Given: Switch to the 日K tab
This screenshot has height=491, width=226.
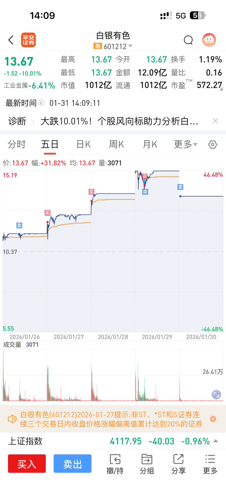Looking at the screenshot, I should tap(84, 144).
